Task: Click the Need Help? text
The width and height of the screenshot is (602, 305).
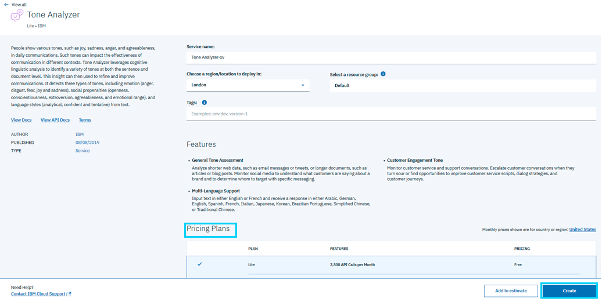Action: (x=22, y=288)
